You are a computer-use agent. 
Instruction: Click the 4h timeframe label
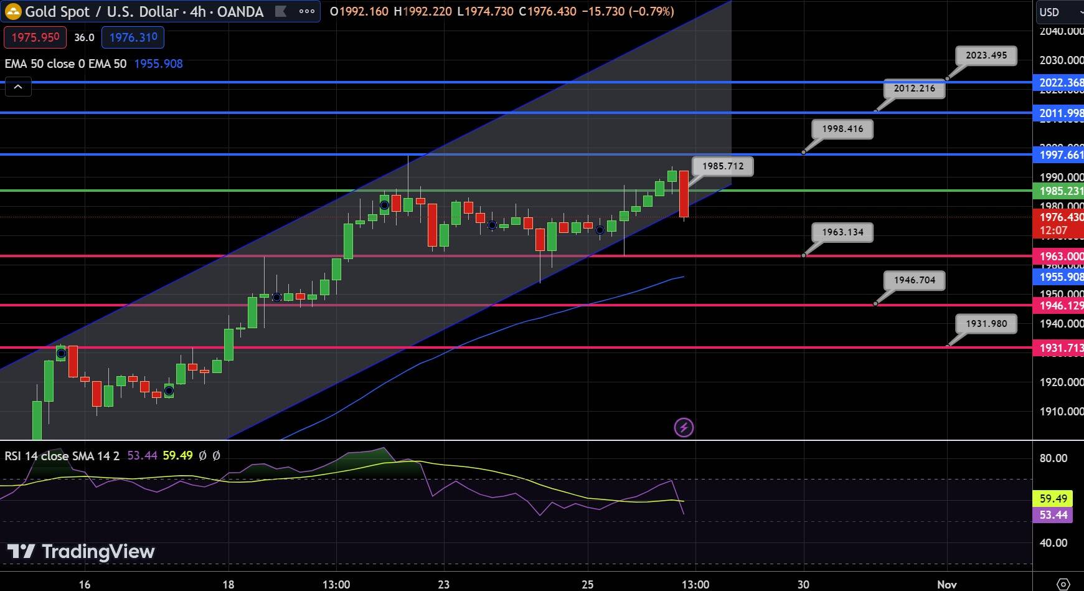tap(197, 11)
